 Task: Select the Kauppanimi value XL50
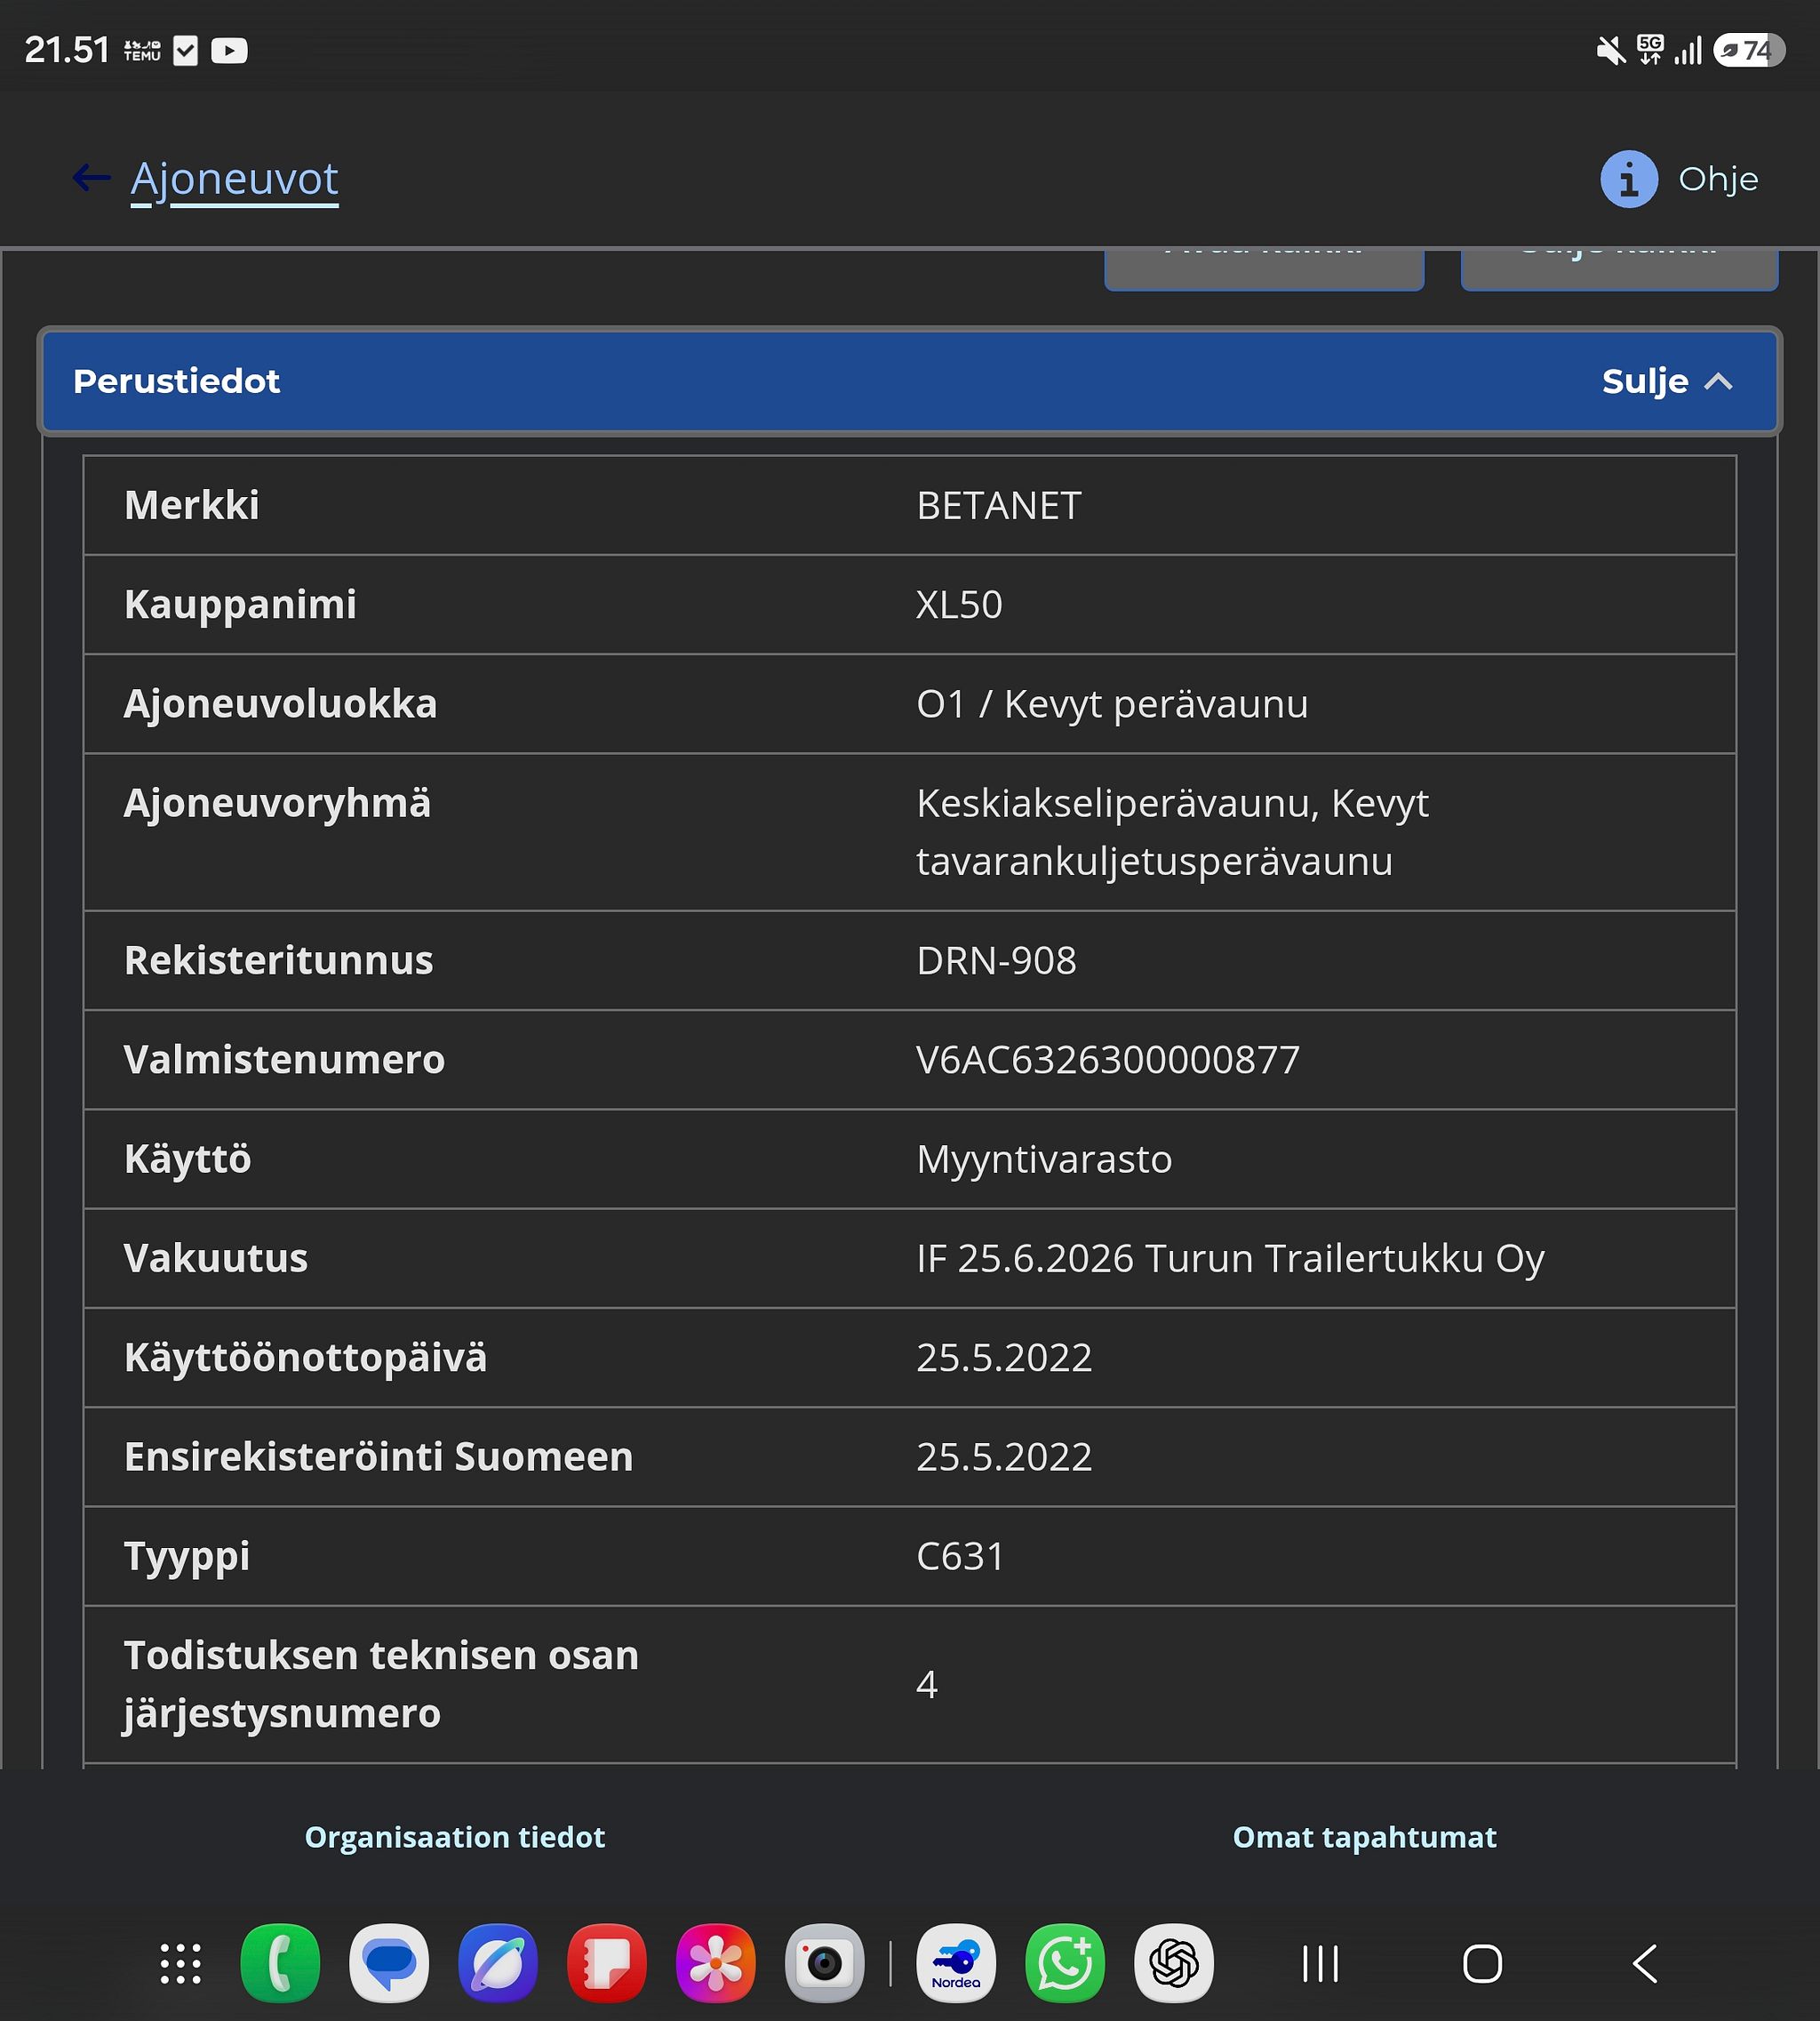(x=959, y=605)
